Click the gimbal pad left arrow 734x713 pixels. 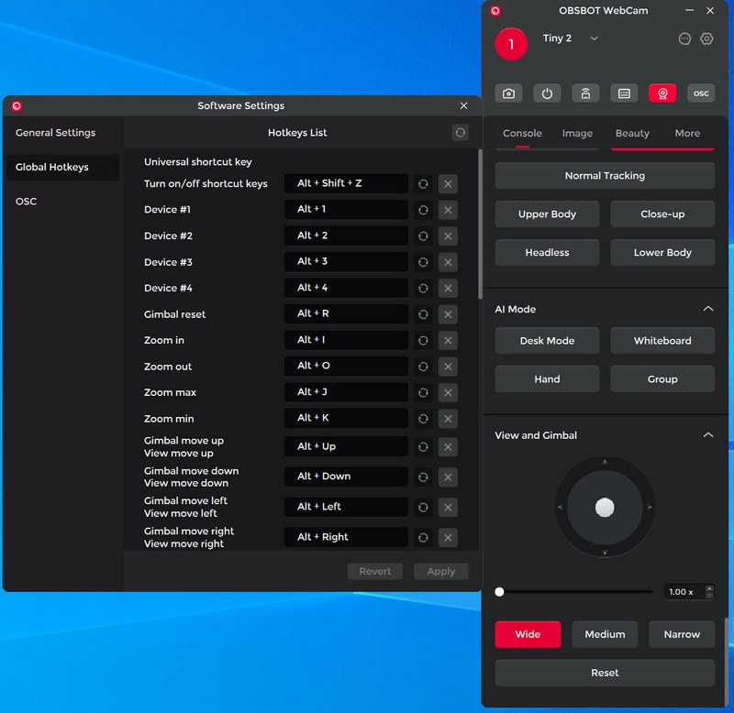pos(560,507)
